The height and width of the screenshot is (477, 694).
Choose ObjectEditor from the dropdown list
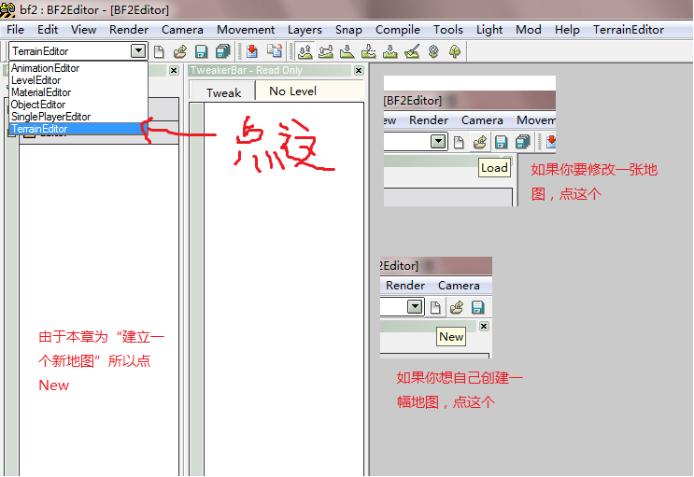(x=38, y=105)
